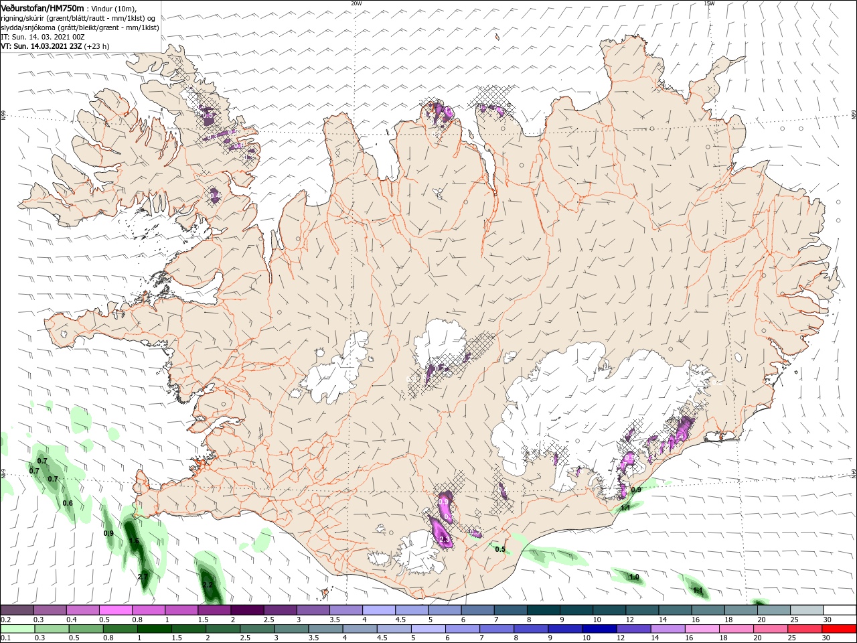
Task: Click the '(+23 h)' forecast offset text
Action: (x=97, y=46)
